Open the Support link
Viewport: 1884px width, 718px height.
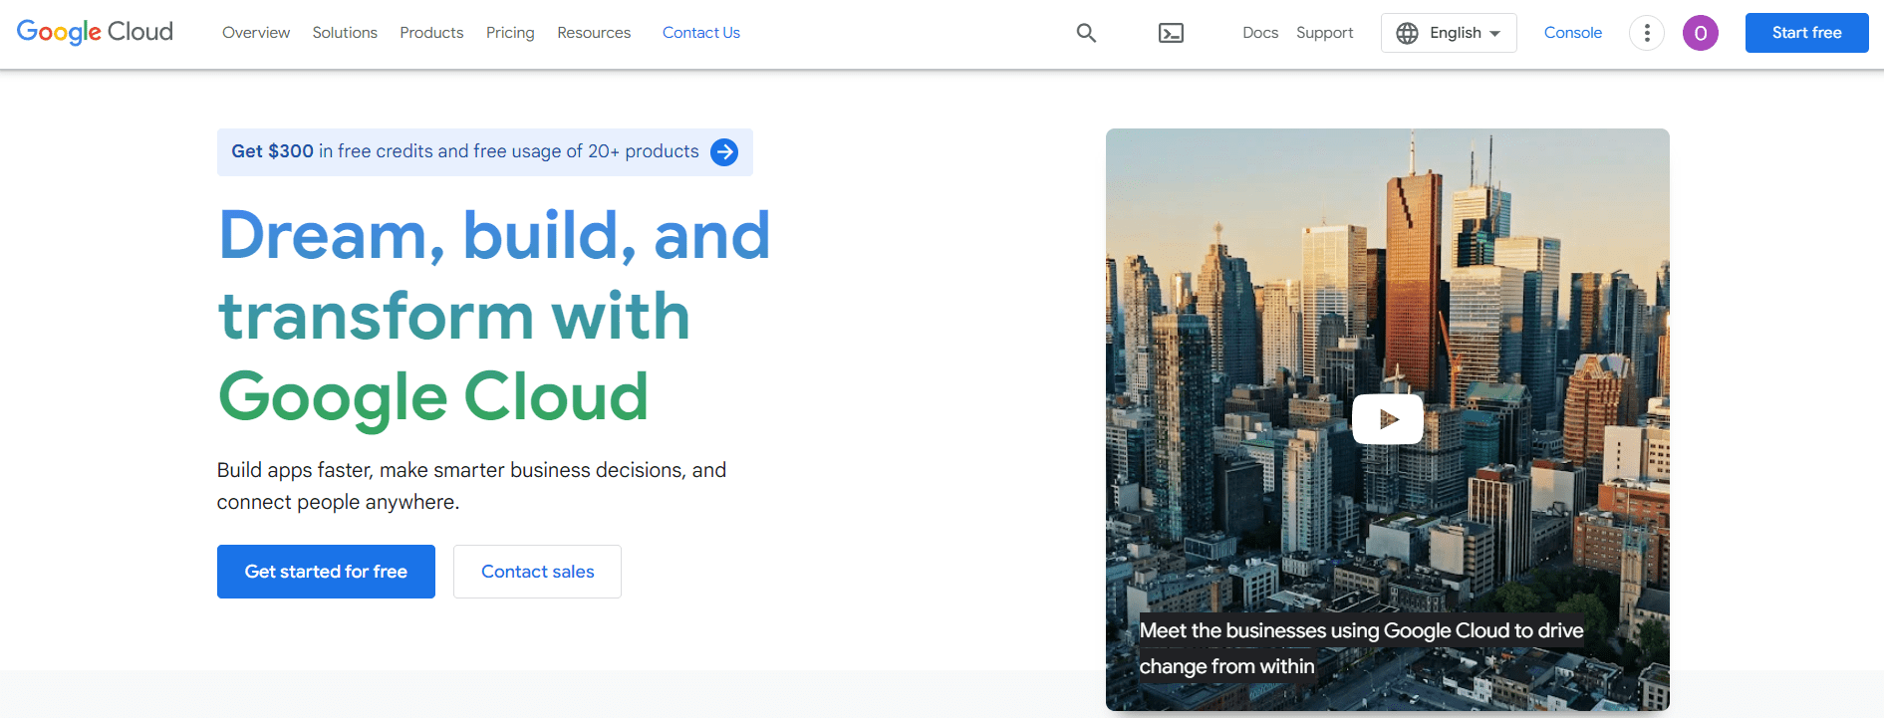click(1325, 33)
